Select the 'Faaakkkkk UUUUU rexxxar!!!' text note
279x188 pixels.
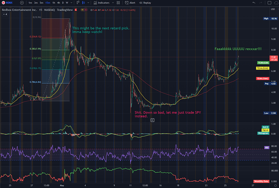pos(238,49)
